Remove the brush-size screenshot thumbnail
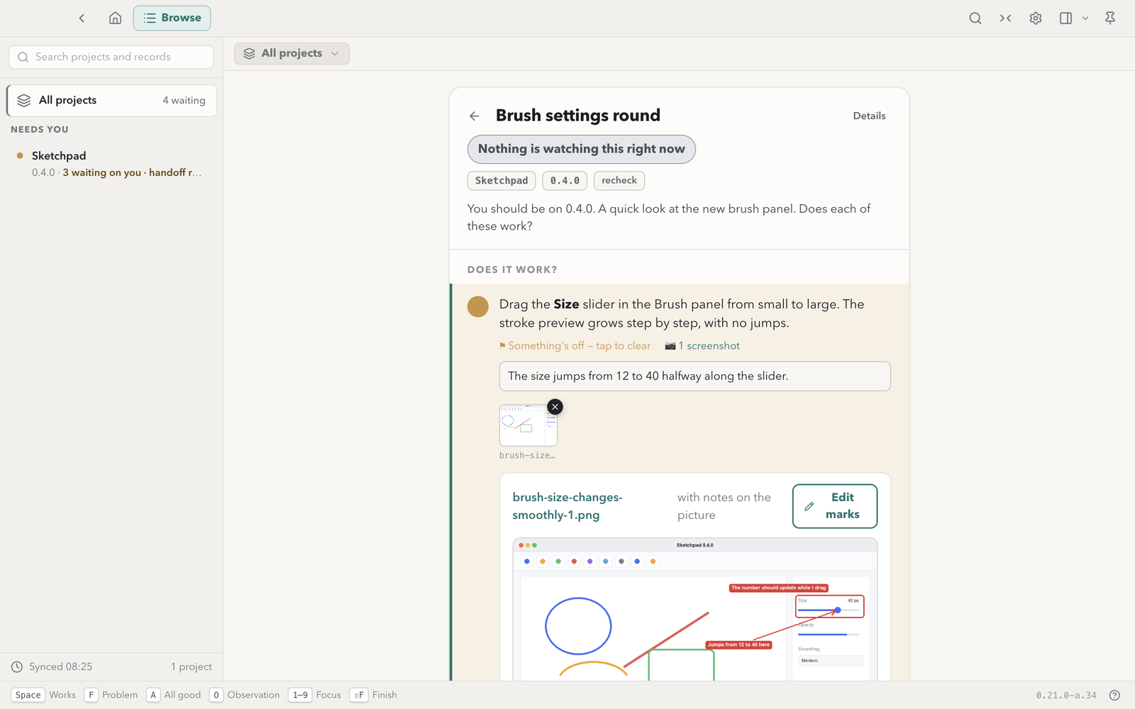Viewport: 1135px width, 709px height. click(555, 407)
